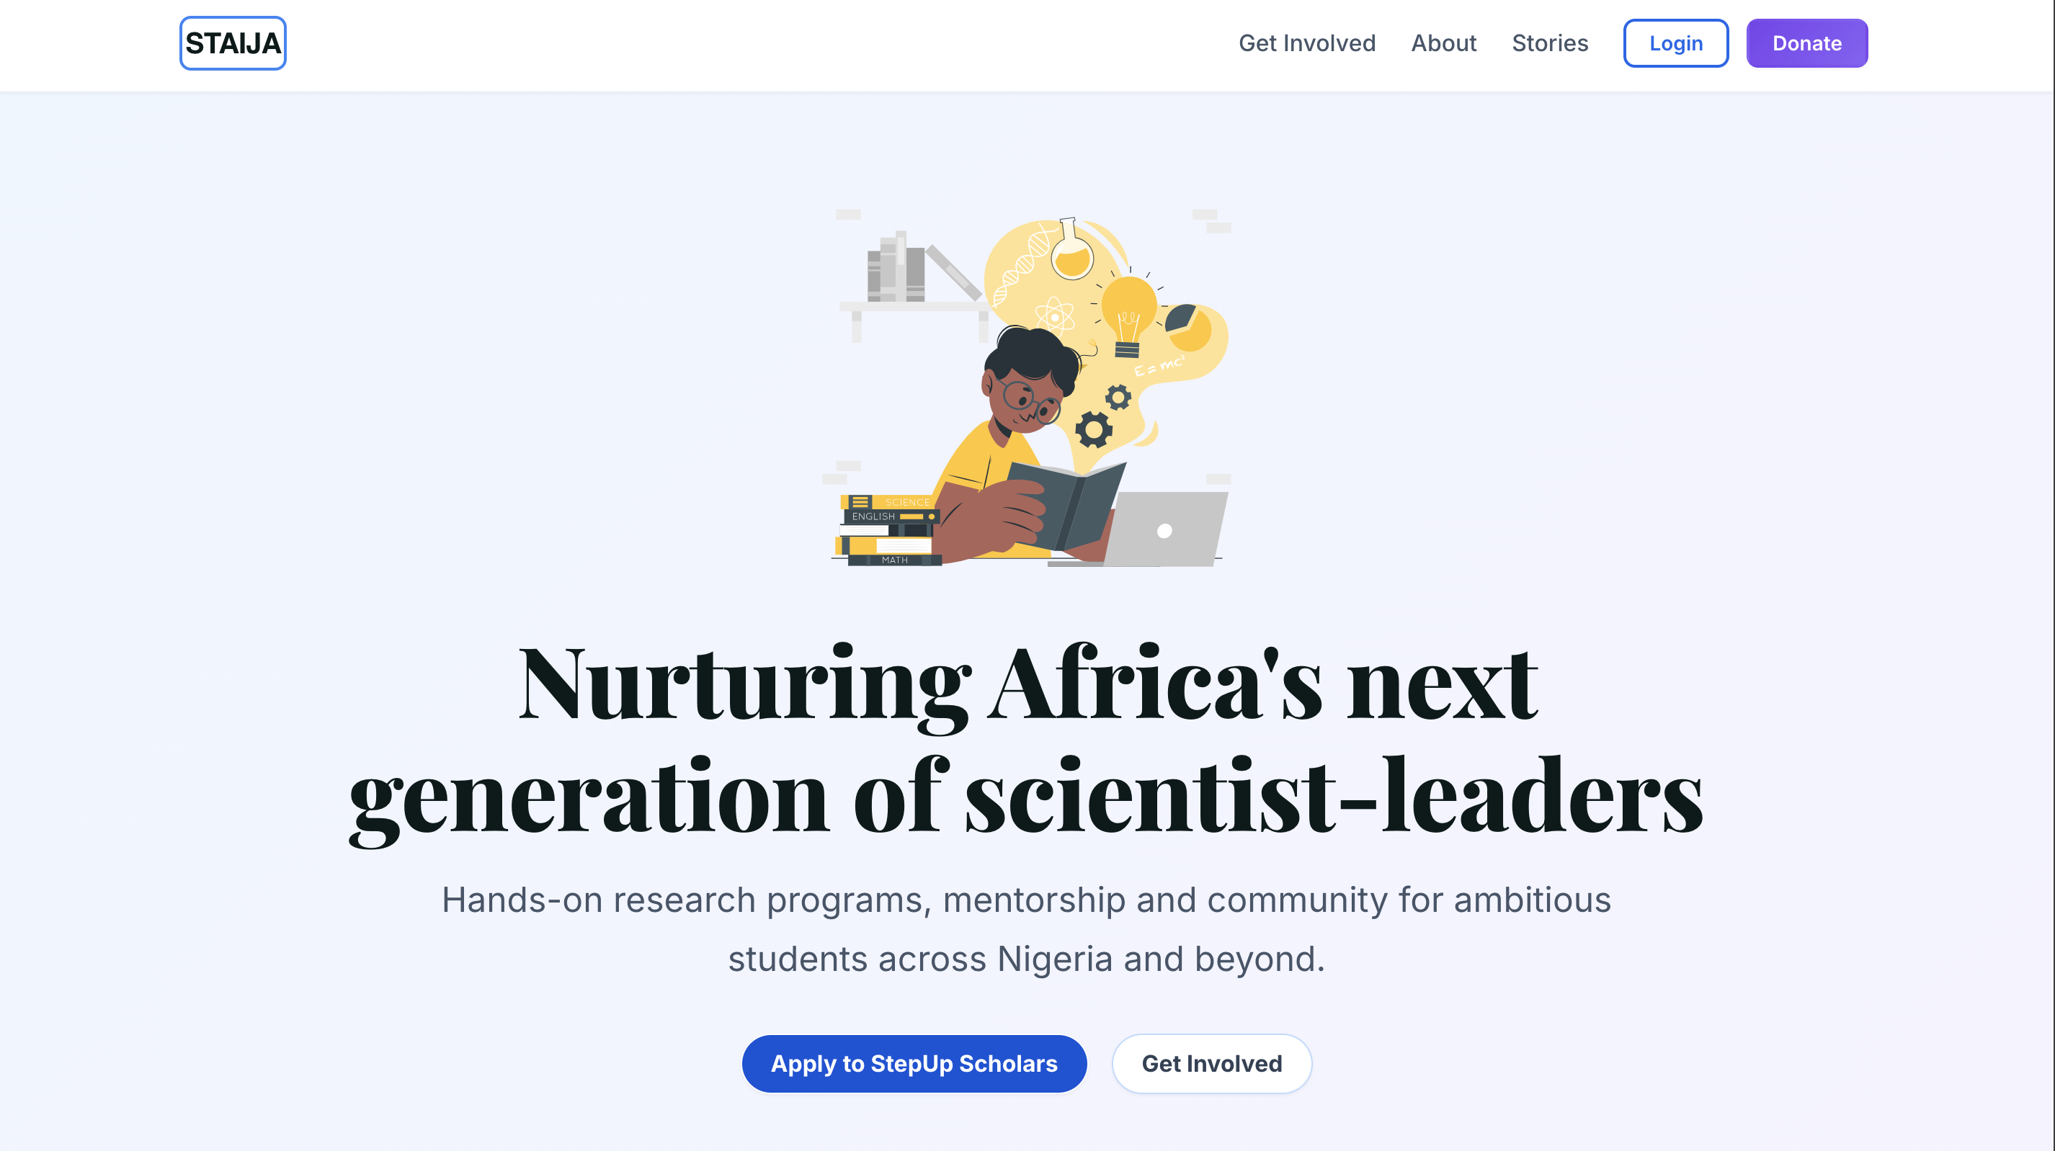The height and width of the screenshot is (1151, 2055).
Task: Open the Stories nav link
Action: point(1549,43)
